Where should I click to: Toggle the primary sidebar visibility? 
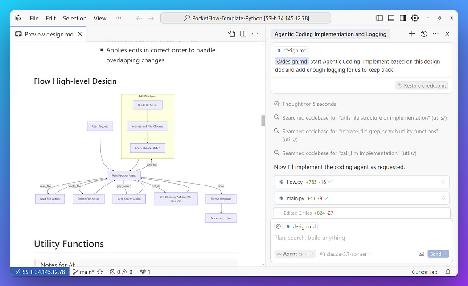(x=379, y=18)
